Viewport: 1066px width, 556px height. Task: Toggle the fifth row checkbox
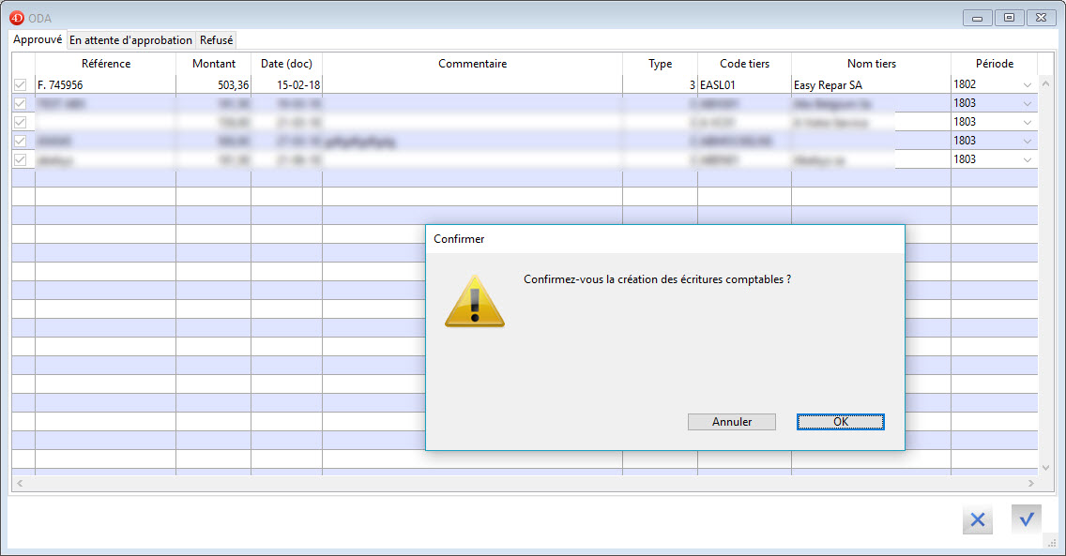point(21,159)
